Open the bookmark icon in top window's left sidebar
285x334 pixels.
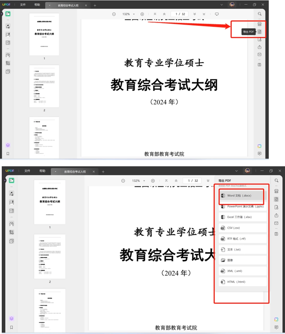[x=8, y=153]
